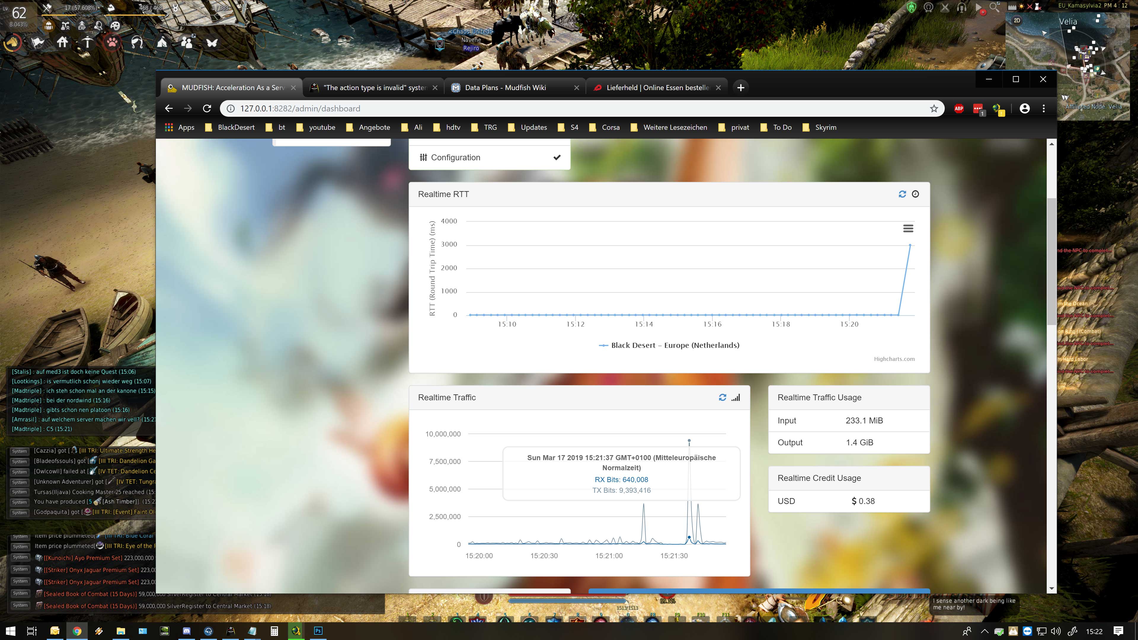The width and height of the screenshot is (1138, 640).
Task: Click the clock icon in Realtime RTT header
Action: coord(915,194)
